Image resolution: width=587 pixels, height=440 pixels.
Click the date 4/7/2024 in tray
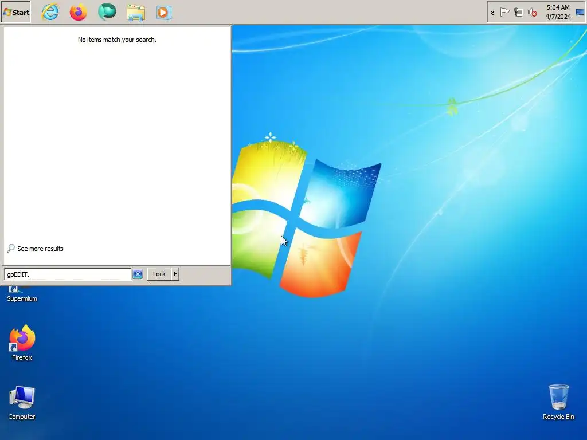point(558,17)
